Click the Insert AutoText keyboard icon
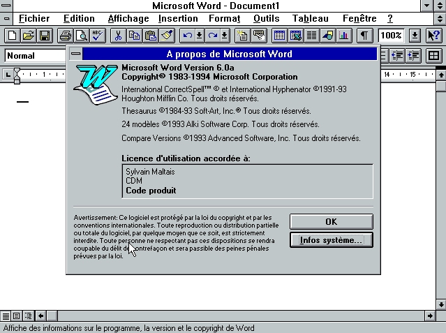Viewport: 446px width, 333px height. click(x=259, y=36)
